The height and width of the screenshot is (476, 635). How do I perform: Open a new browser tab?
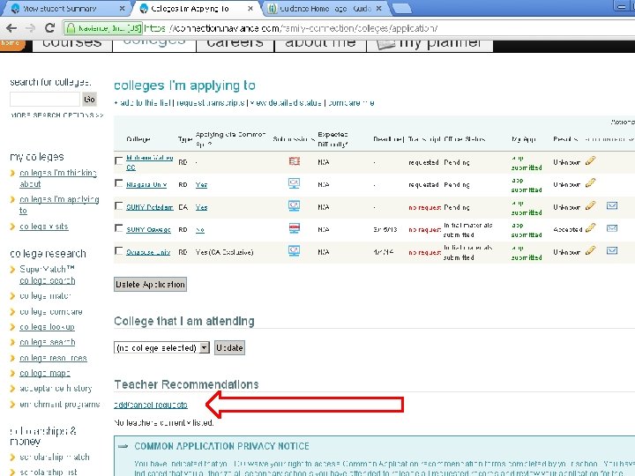(x=402, y=9)
